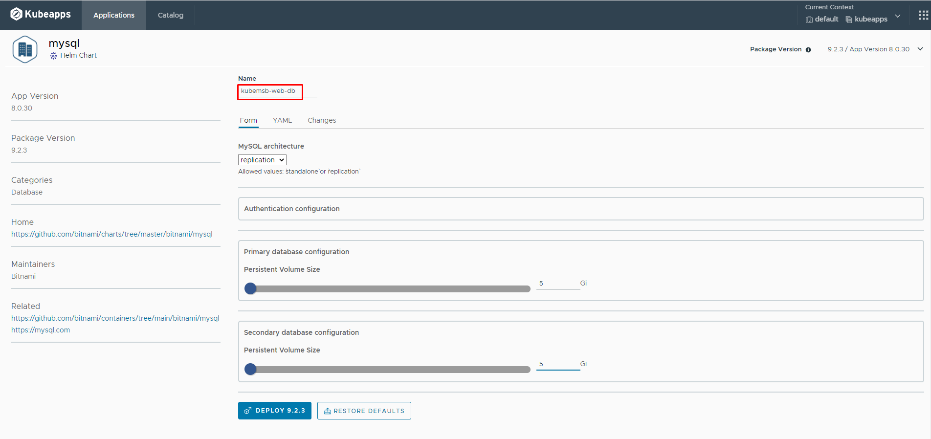Image resolution: width=931 pixels, height=439 pixels.
Task: Click the App Version value 8.0.30
Action: 22,108
